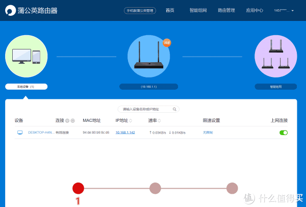Focus the device name or IP search field
This screenshot has width=306, height=207.
click(x=148, y=109)
